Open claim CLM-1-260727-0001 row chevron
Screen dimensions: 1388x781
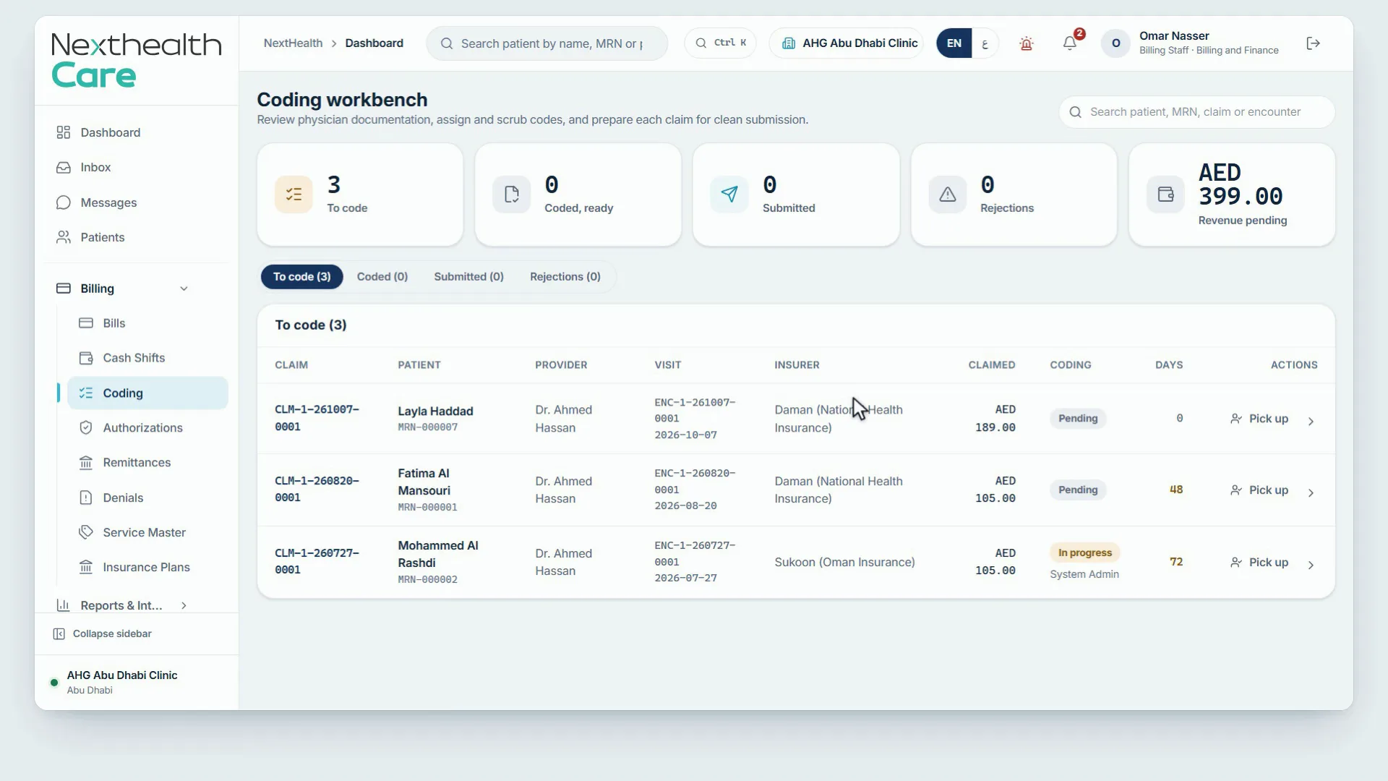1311,565
